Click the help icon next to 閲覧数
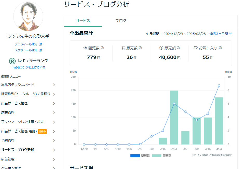The image size is (250, 169). (x=102, y=48)
